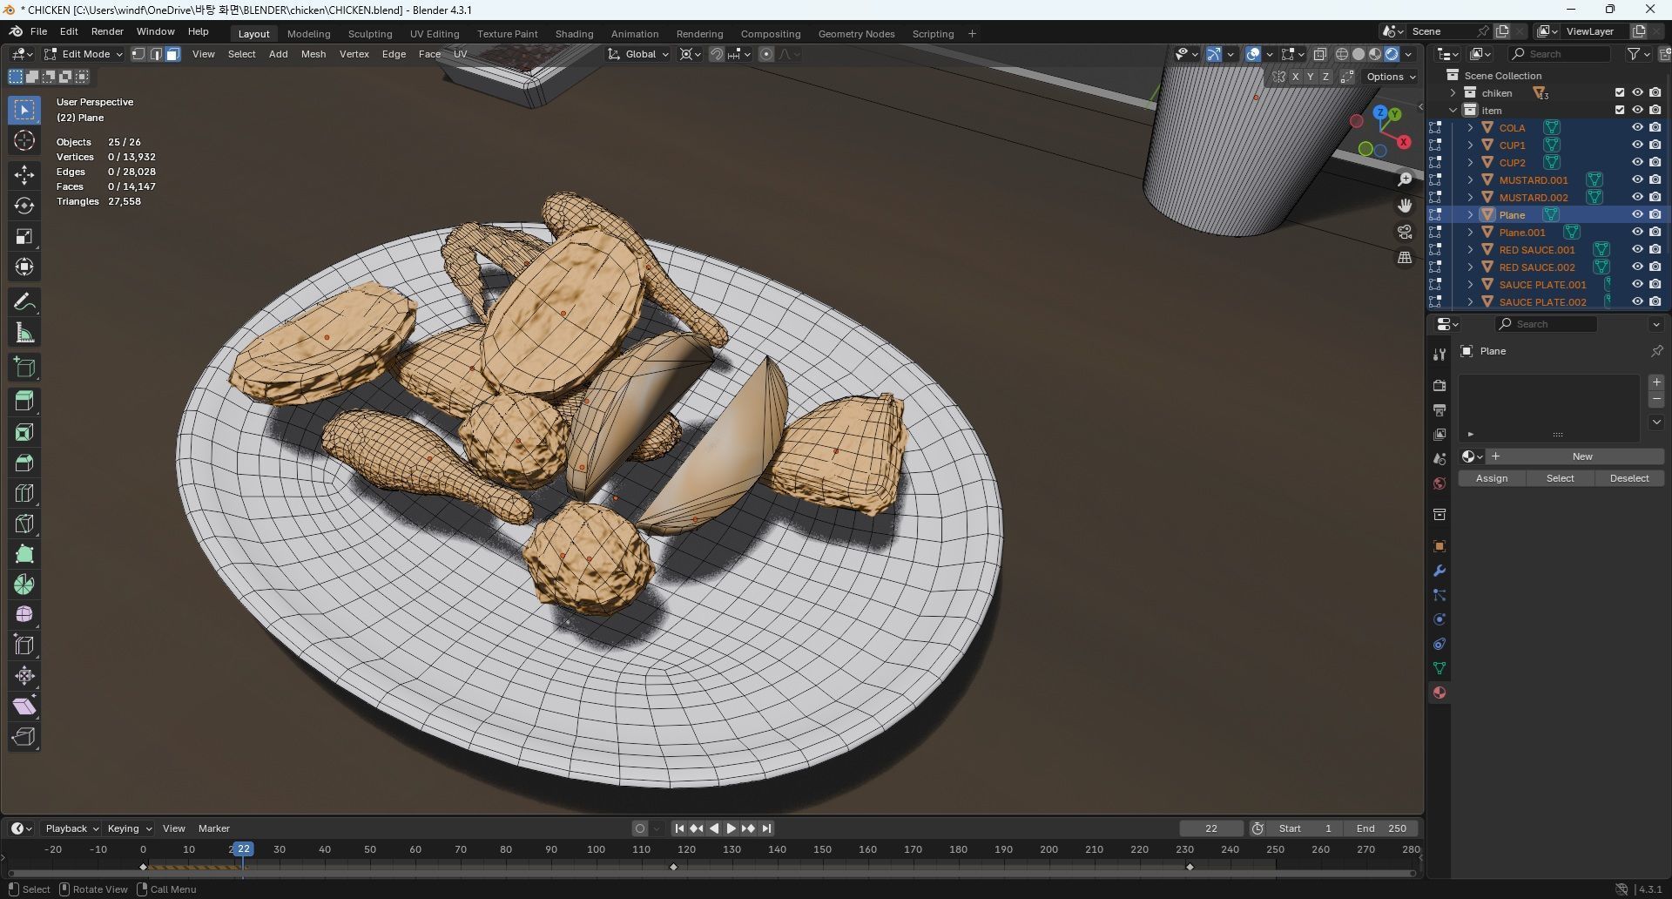Click the pan view hand gizmo
This screenshot has height=899, width=1672.
coord(1405,206)
